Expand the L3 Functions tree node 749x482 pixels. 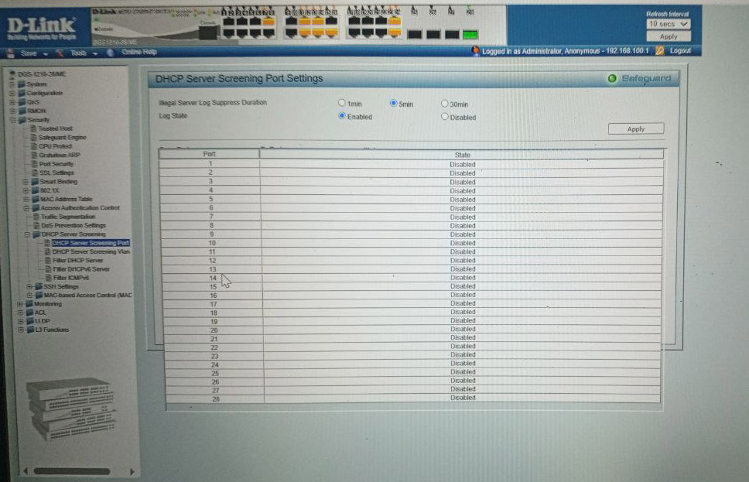21,330
